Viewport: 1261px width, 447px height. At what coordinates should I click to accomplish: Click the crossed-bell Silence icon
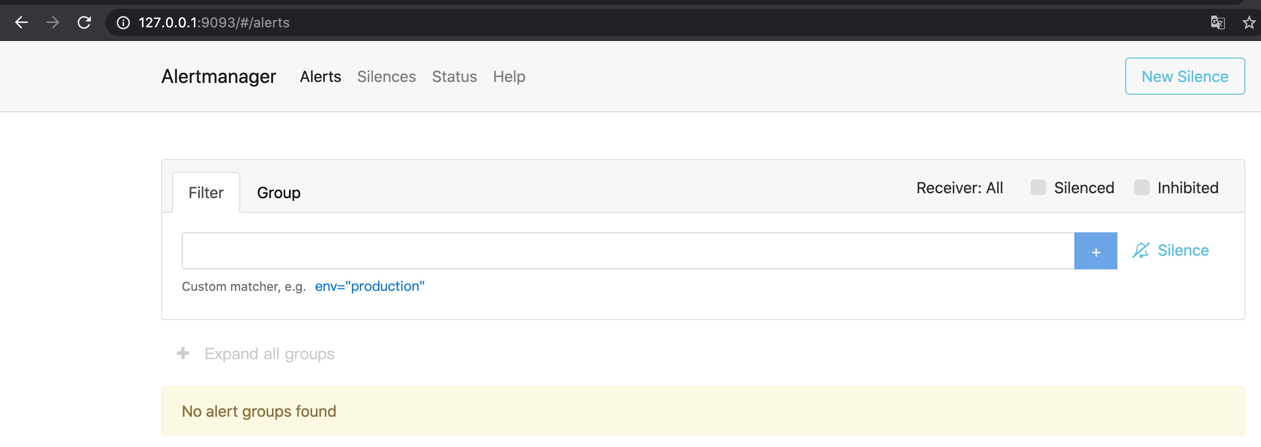1140,250
